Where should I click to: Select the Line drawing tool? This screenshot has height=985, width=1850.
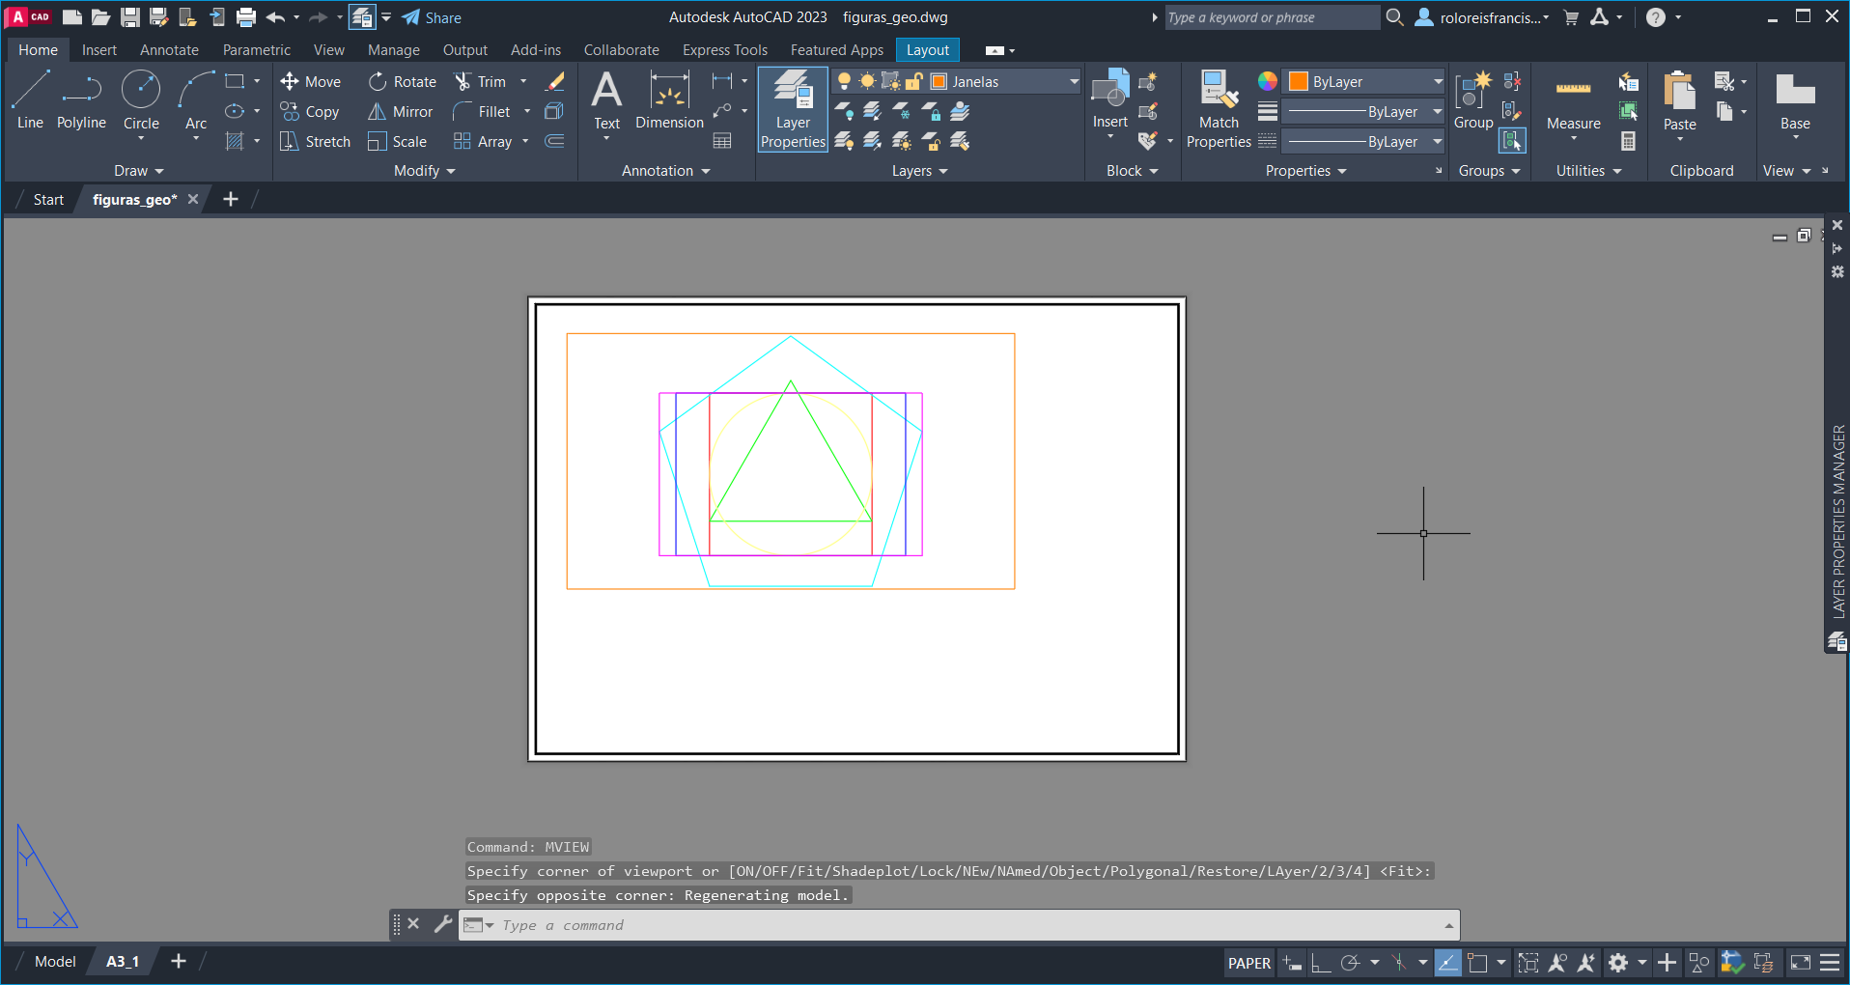[30, 99]
